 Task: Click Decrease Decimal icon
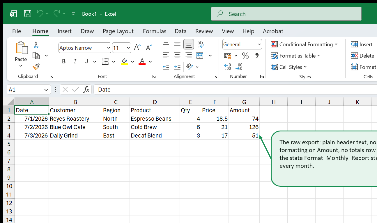tap(239, 67)
